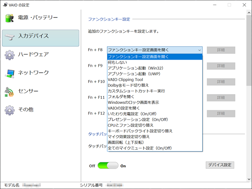Viewport: 252px width, 189px height.
Task: Select 全てのマイクミュート設定 (On/Off) option
Action: click(155, 148)
